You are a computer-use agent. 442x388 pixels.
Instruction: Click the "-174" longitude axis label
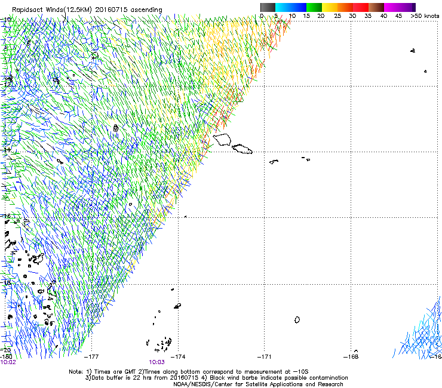(178, 357)
